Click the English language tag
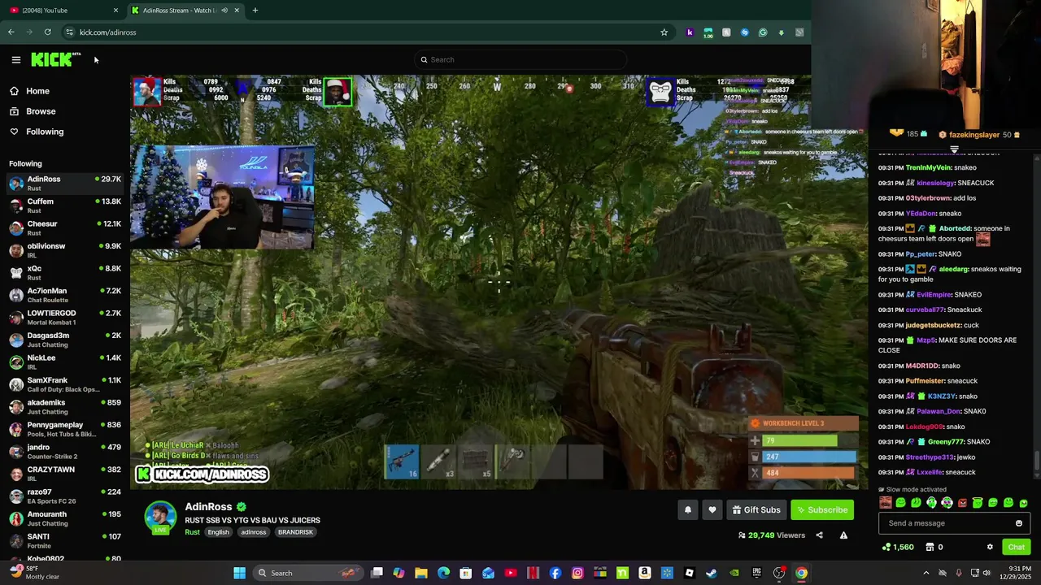Image resolution: width=1041 pixels, height=585 pixels. point(218,532)
